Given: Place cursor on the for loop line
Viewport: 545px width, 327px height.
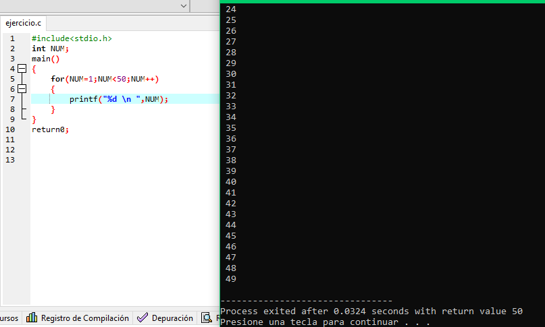Looking at the screenshot, I should point(105,79).
